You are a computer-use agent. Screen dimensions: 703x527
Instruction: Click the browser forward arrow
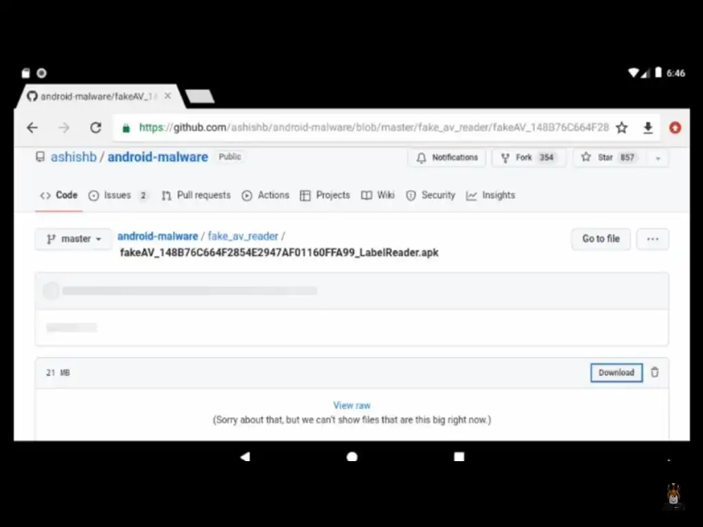click(x=64, y=128)
